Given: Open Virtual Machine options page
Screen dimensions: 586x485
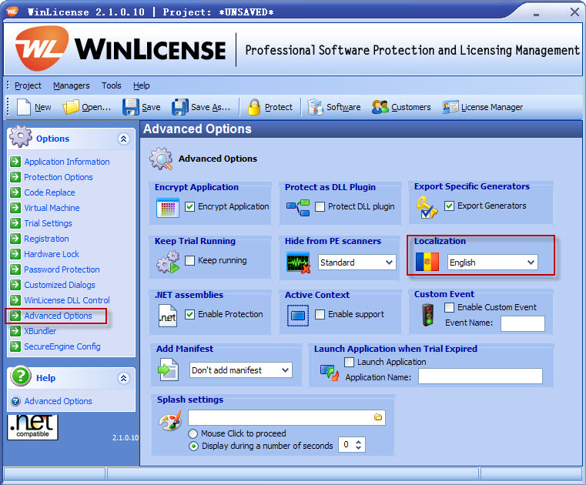Looking at the screenshot, I should (52, 208).
